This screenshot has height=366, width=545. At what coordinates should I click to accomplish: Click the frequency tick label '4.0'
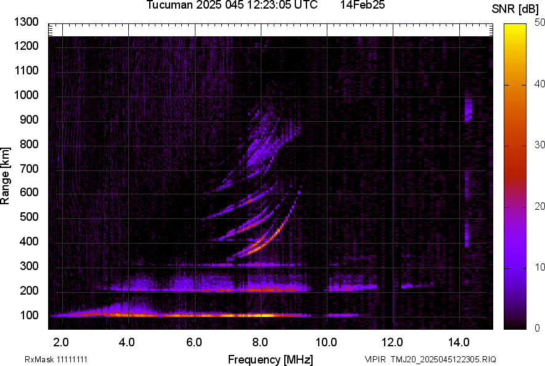(x=127, y=343)
